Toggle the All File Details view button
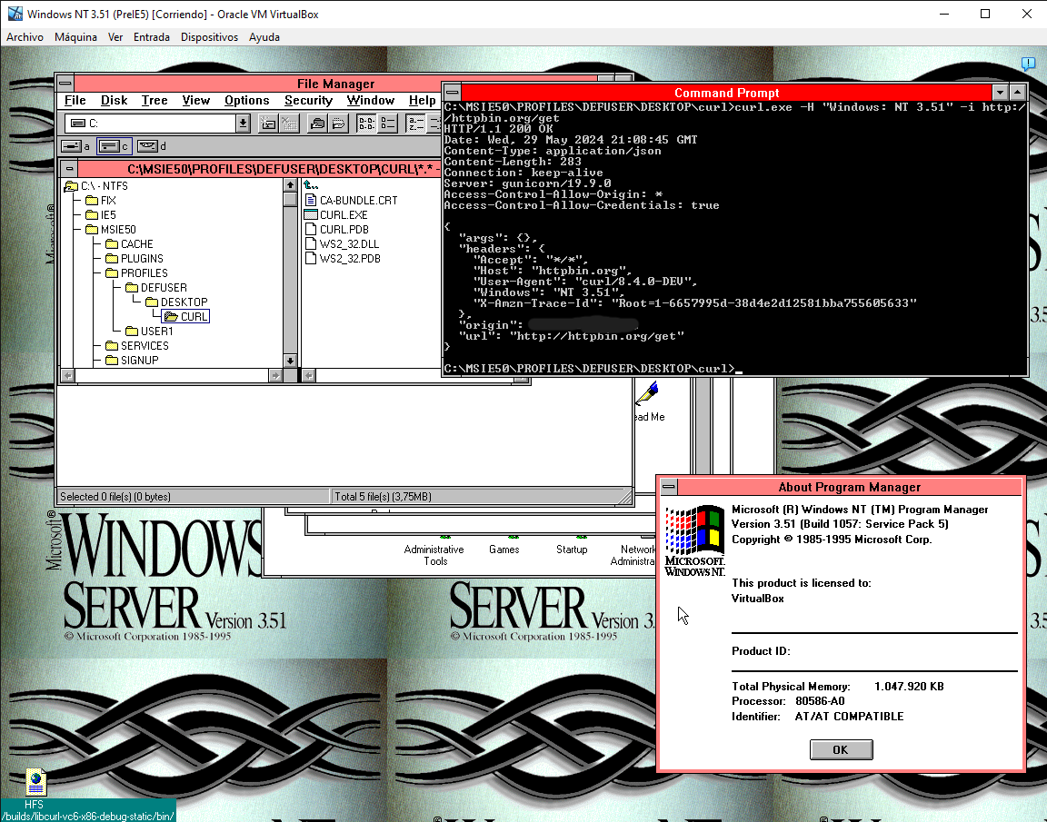This screenshot has height=822, width=1047. pyautogui.click(x=388, y=124)
